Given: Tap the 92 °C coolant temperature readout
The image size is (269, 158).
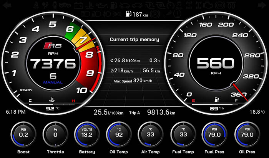Looking at the screenshot, I should 53,109.
